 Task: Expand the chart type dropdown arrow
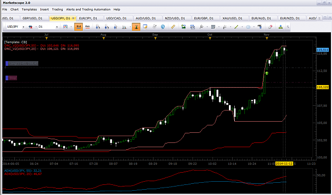pyautogui.click(x=71, y=27)
